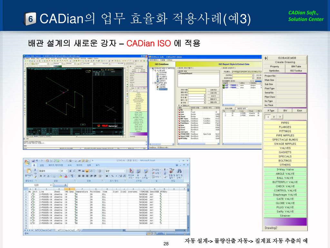The image size is (330, 248).
Task: Click the BM Table button
Action: 296,67
